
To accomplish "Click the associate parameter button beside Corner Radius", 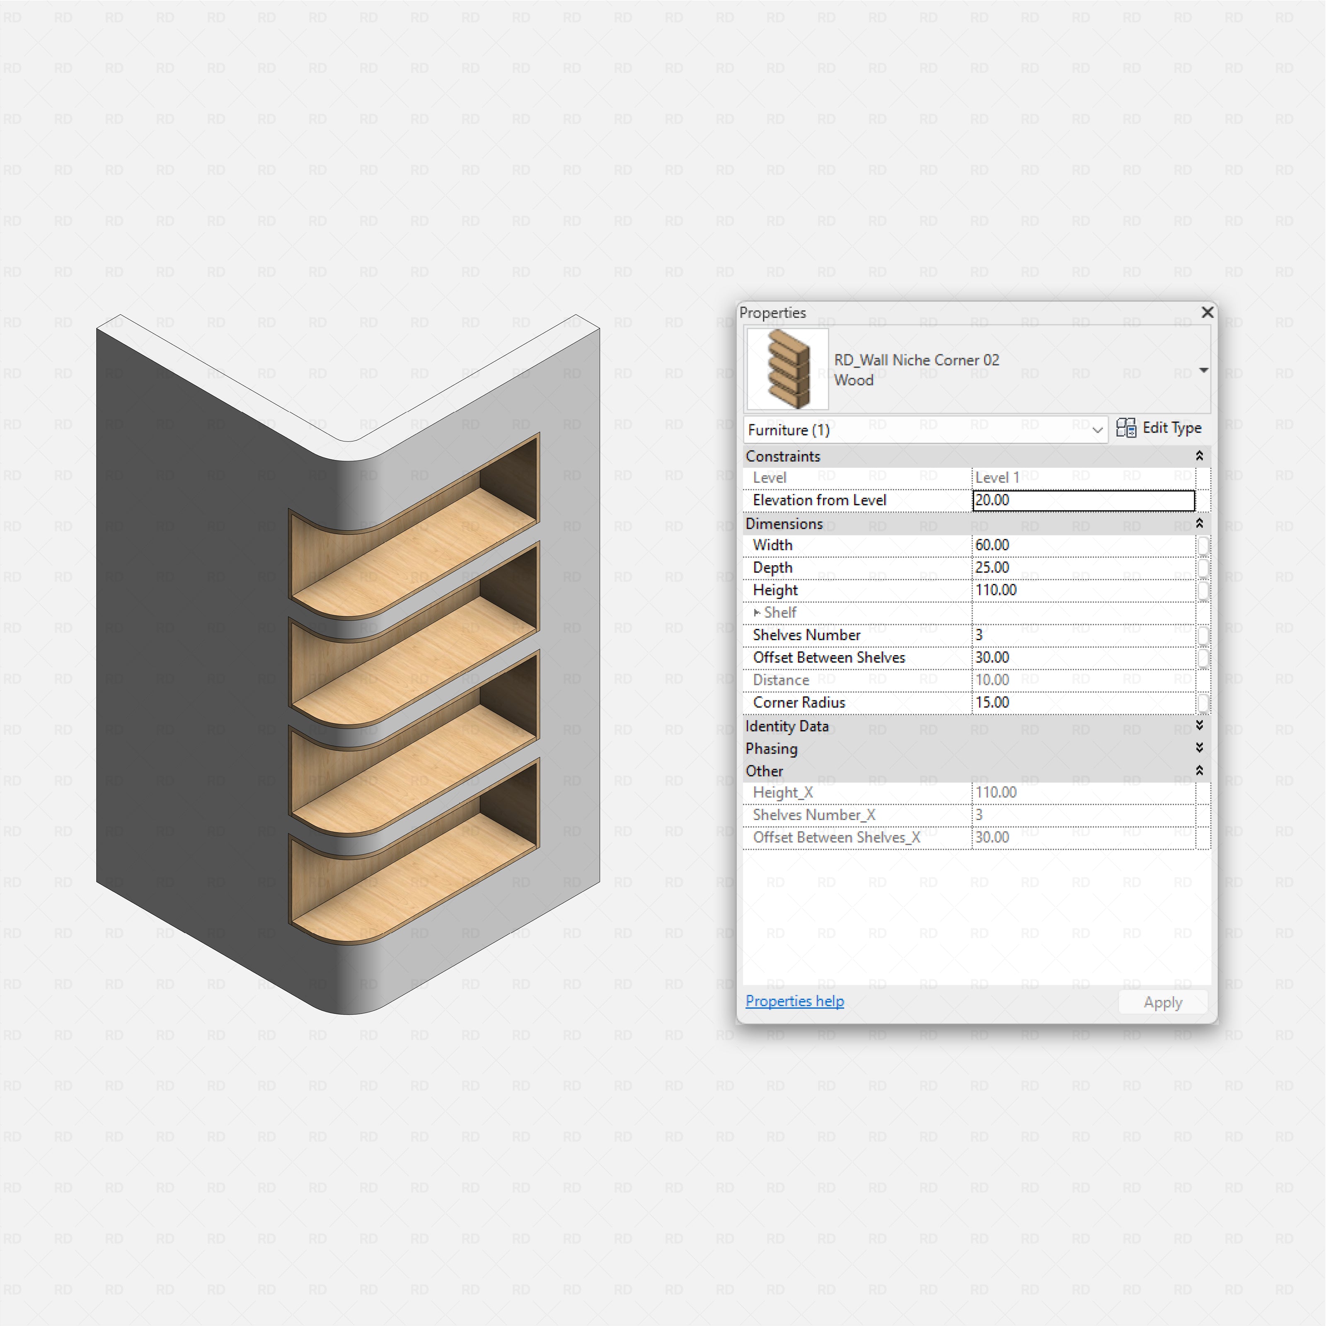I will click(1203, 702).
